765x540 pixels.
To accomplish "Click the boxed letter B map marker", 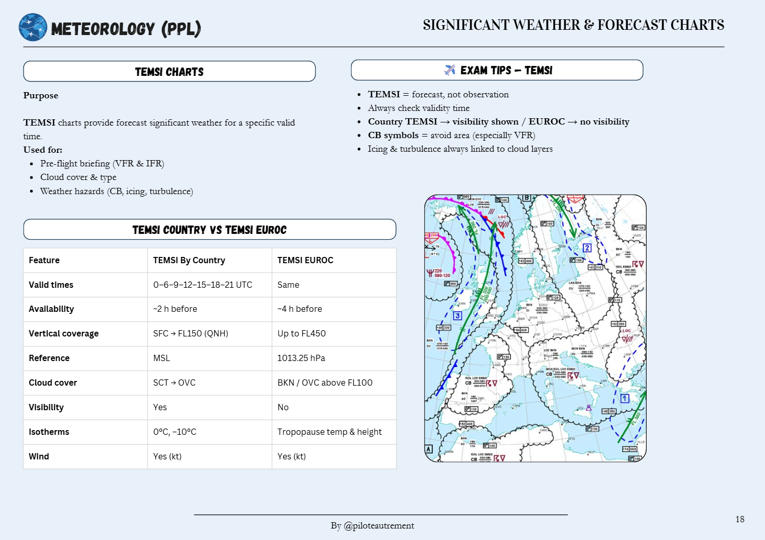I will tap(527, 198).
